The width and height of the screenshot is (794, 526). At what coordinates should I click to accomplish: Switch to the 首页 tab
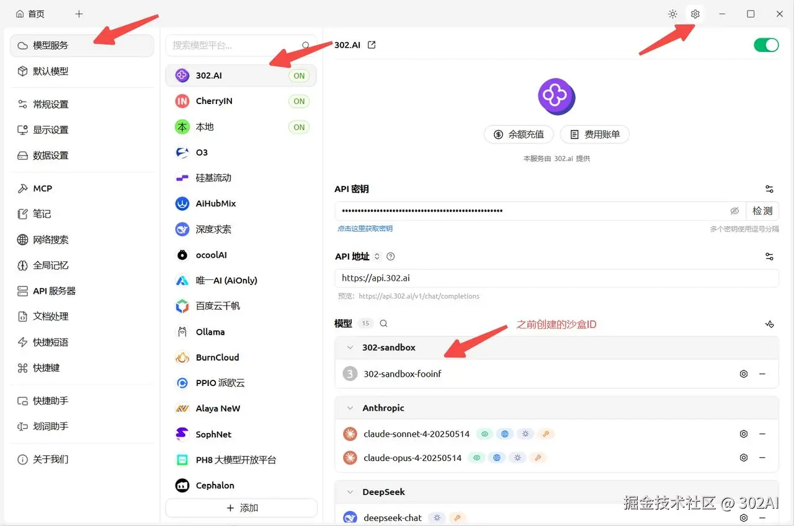pyautogui.click(x=30, y=14)
